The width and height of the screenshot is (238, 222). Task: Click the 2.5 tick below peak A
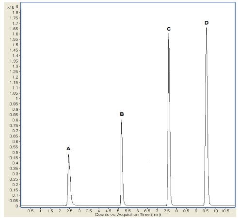[69, 211]
